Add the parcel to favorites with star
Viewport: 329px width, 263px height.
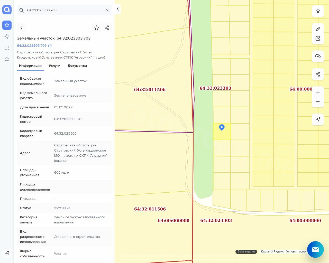[97, 28]
